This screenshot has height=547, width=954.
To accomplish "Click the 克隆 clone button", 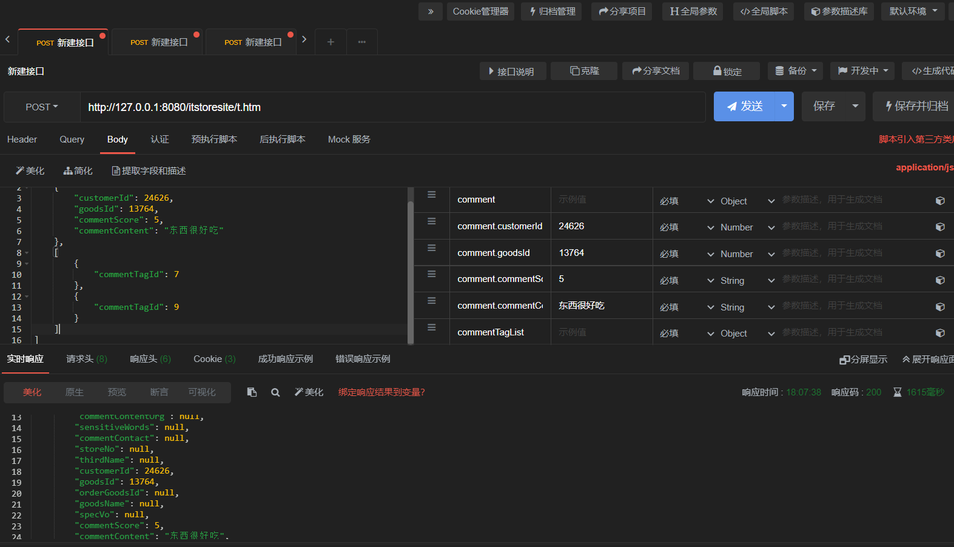I will pos(584,71).
